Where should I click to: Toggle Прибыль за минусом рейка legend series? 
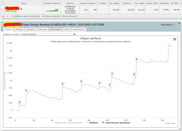67,123
